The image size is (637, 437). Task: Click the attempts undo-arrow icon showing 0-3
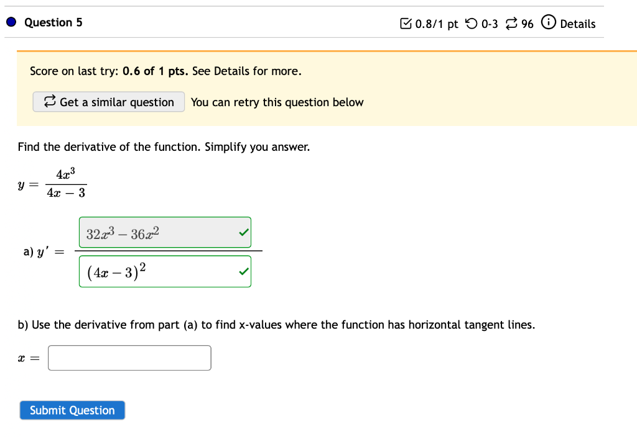(472, 24)
